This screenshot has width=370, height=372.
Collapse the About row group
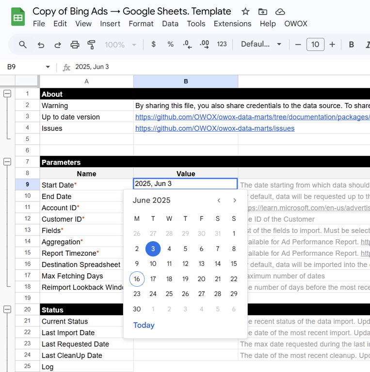click(x=7, y=93)
